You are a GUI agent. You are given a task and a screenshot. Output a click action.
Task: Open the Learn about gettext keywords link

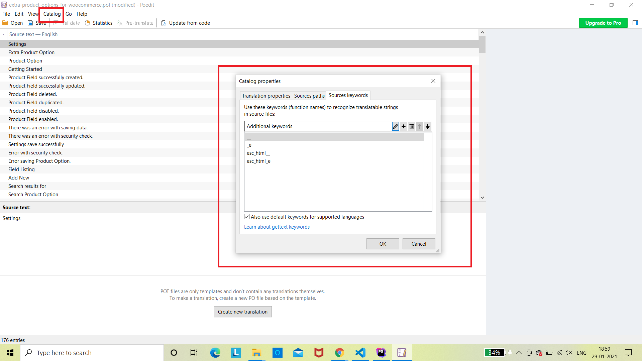277,227
